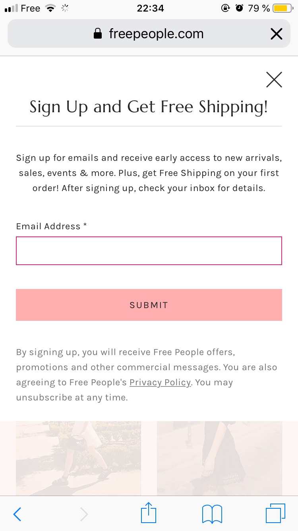The height and width of the screenshot is (531, 298).
Task: Dismiss the signup popup with its X
Action: click(x=274, y=80)
